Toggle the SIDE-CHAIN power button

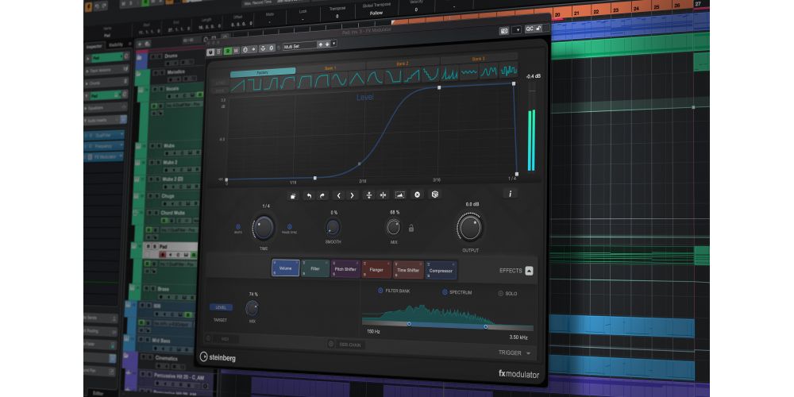tap(330, 345)
